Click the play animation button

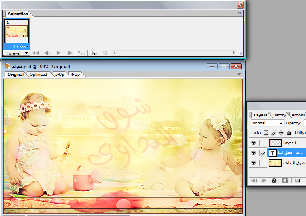59,53
